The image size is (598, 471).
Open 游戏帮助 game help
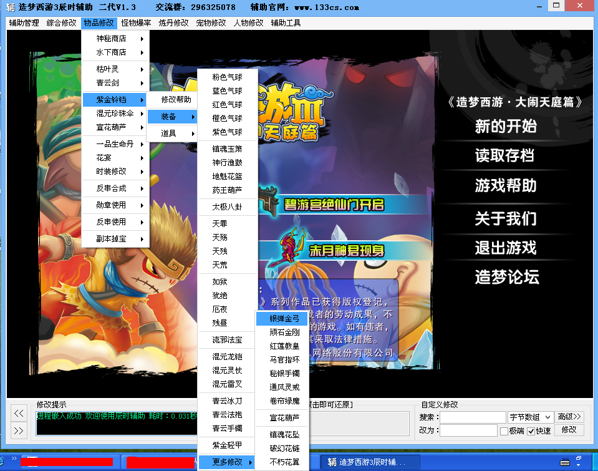click(506, 185)
